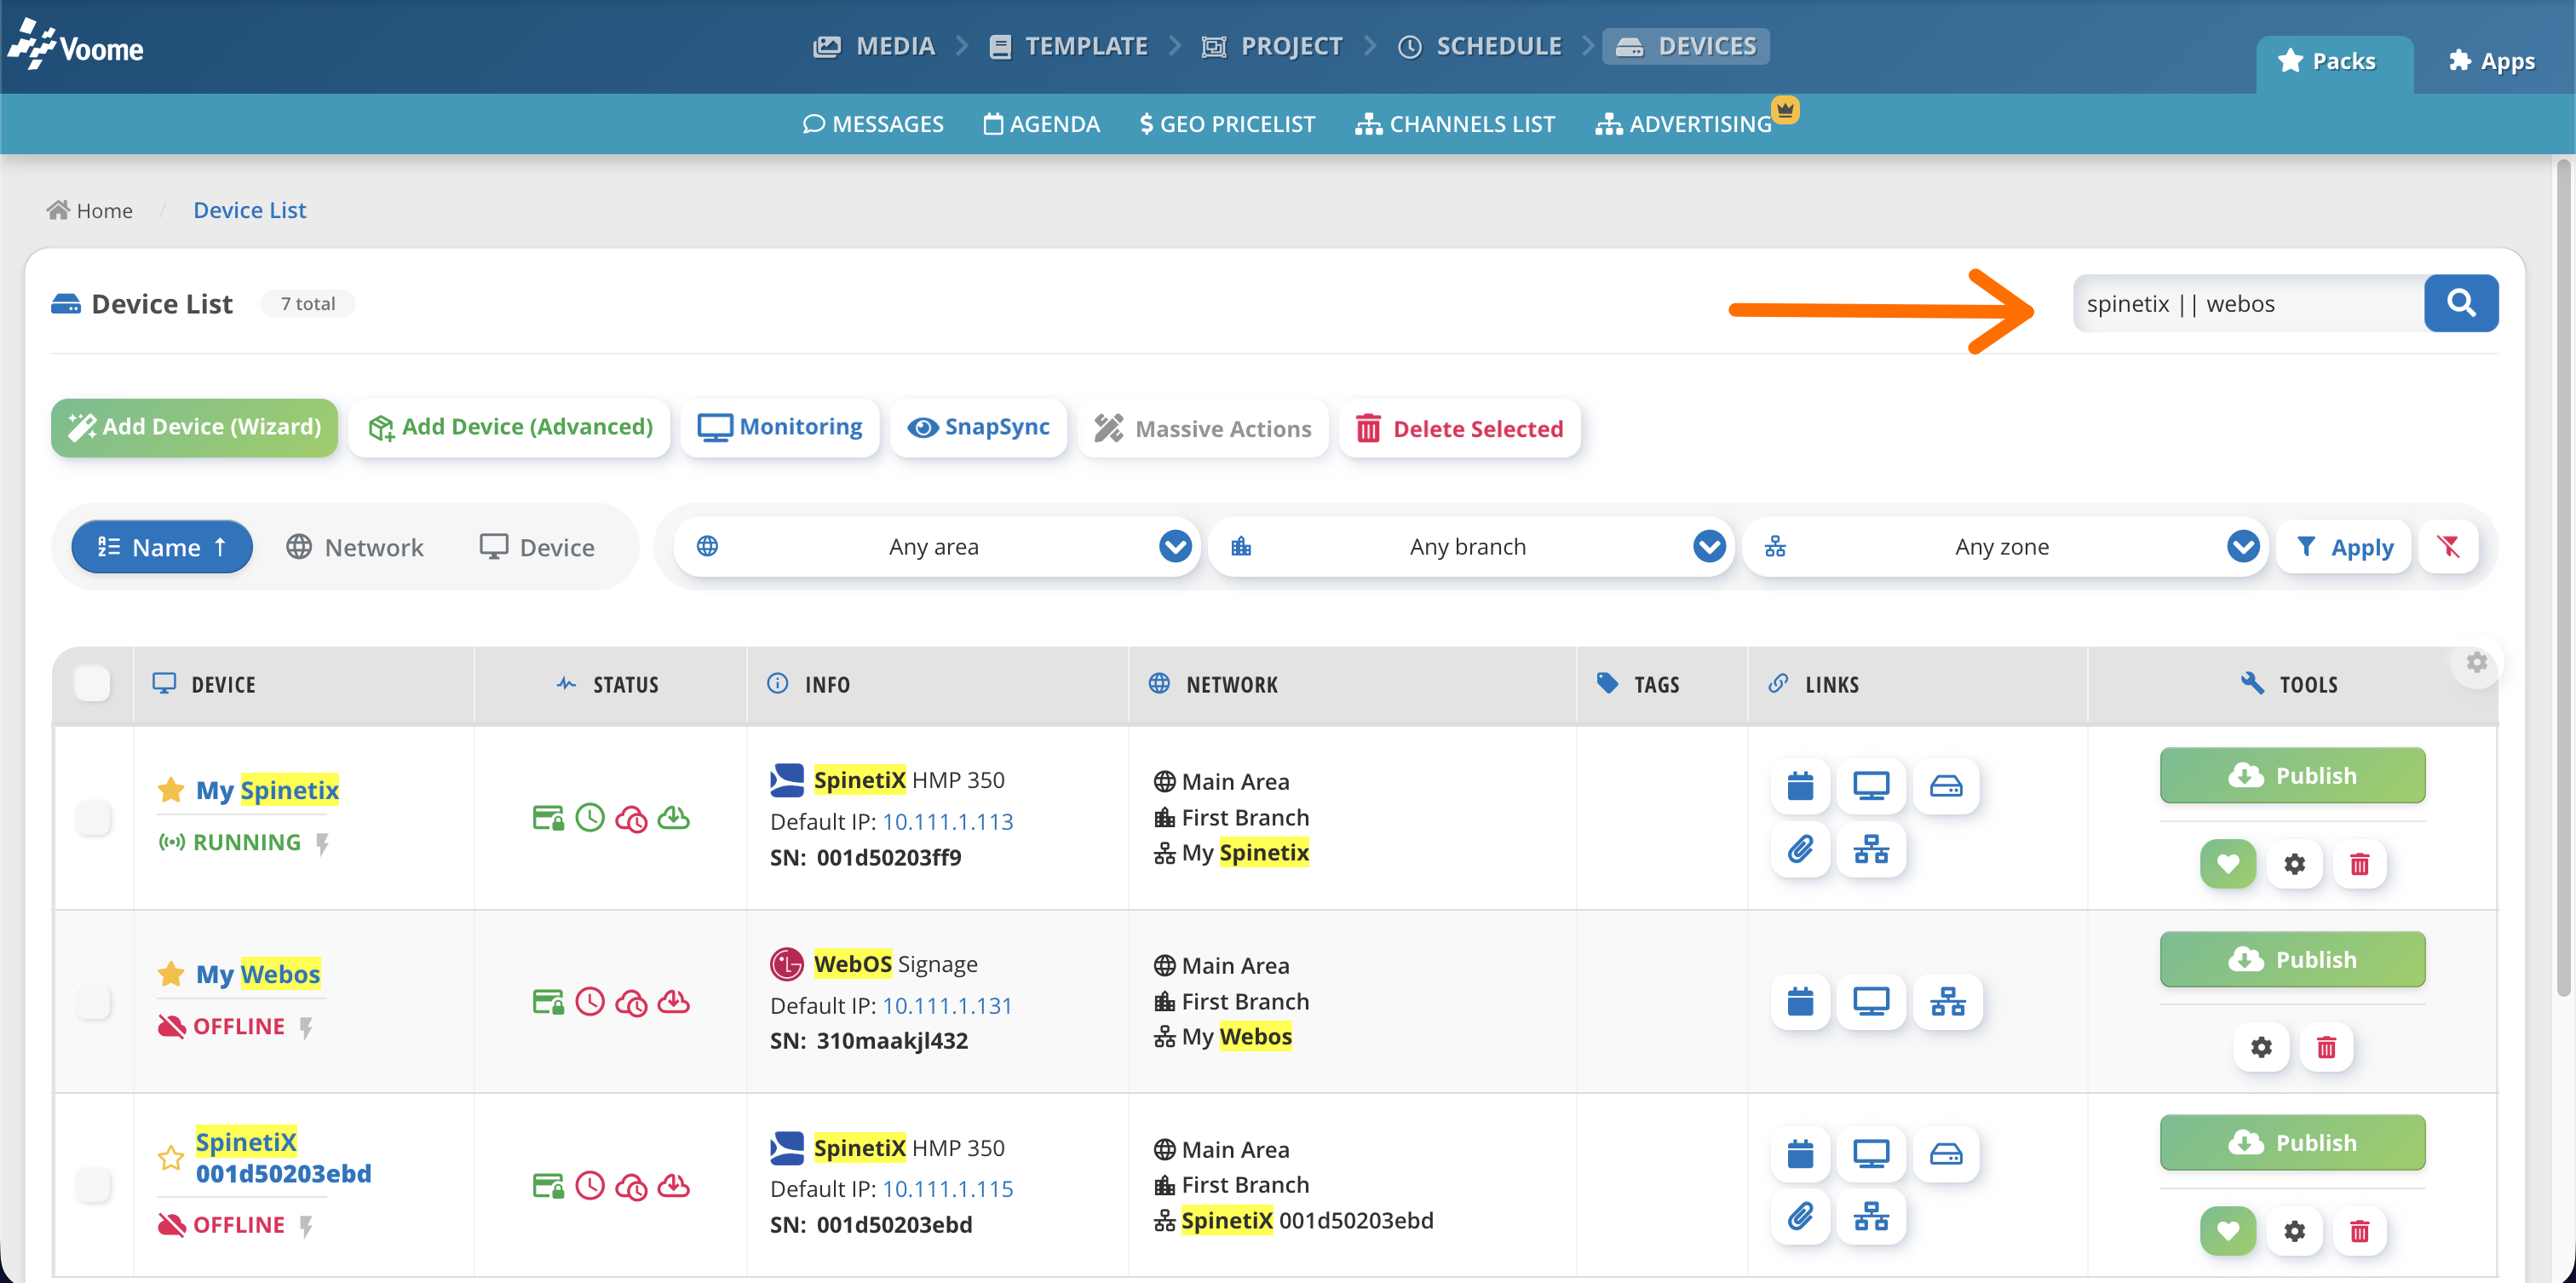Click trash icon for SpinetiX 001d50203ebd

(2360, 1231)
